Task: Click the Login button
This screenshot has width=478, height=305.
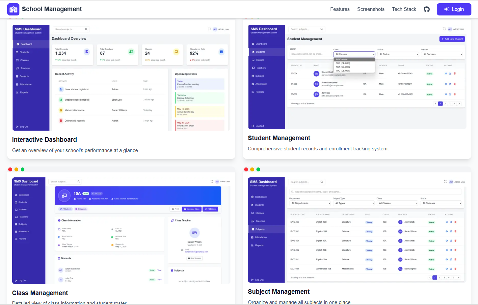Action: (x=454, y=9)
